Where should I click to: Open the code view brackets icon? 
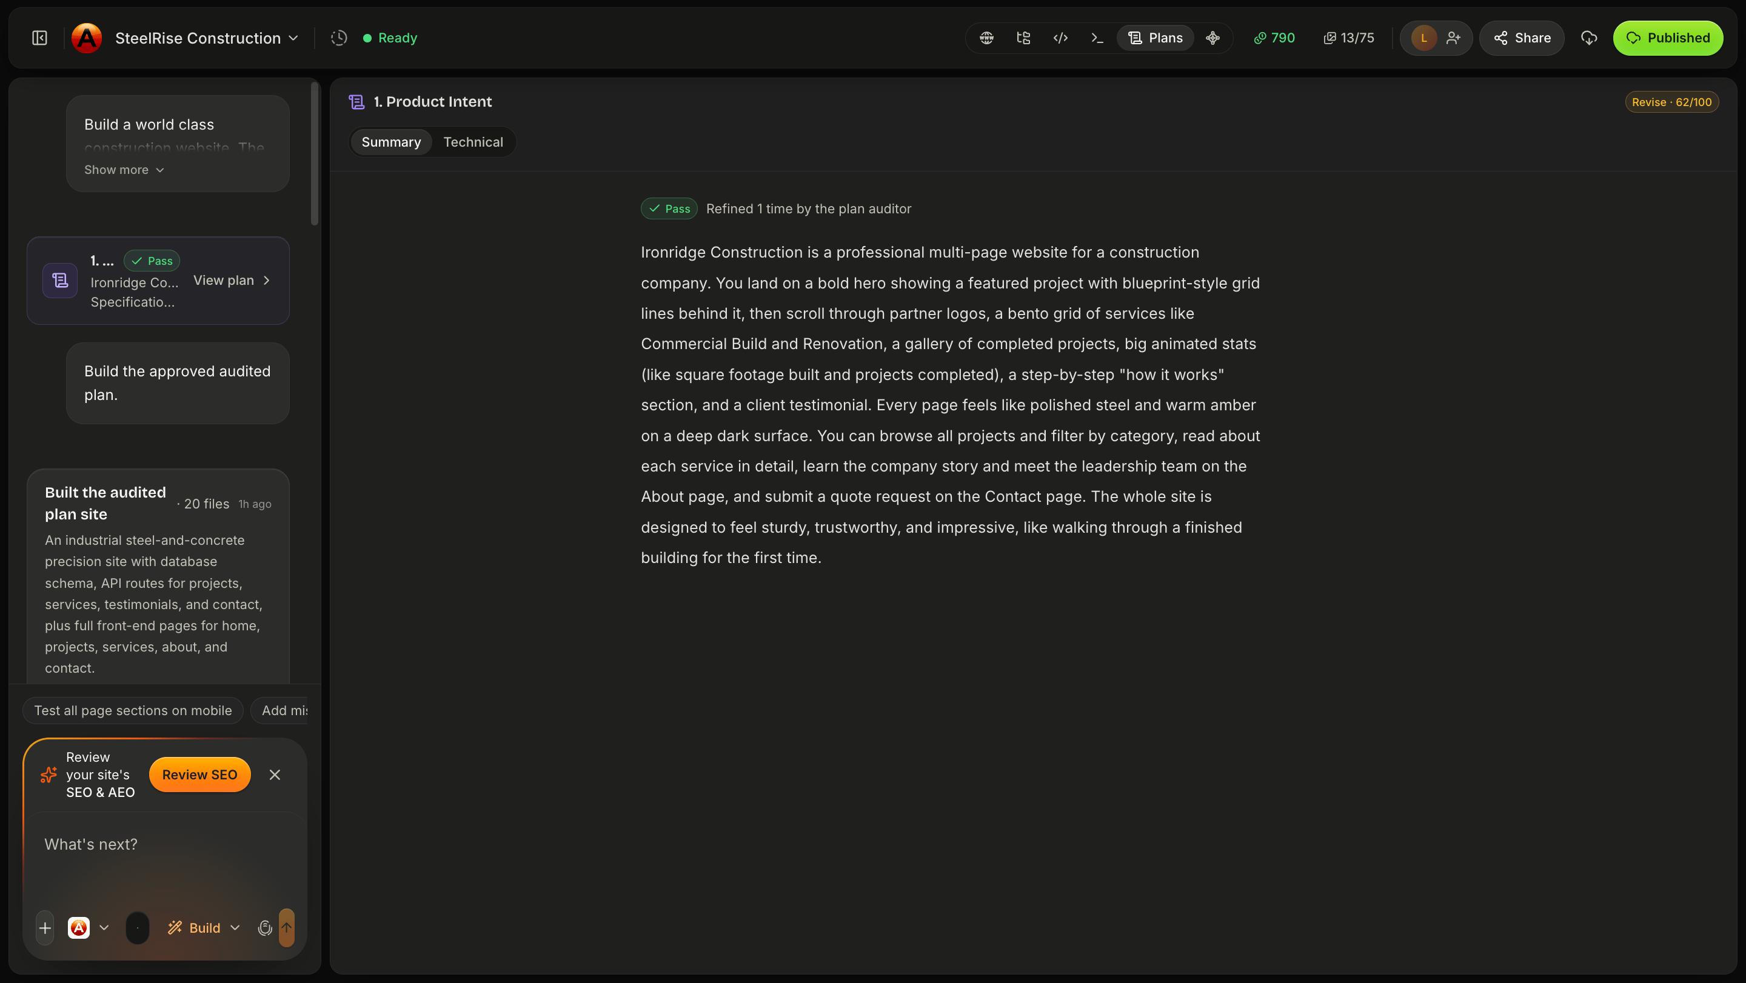(x=1061, y=38)
